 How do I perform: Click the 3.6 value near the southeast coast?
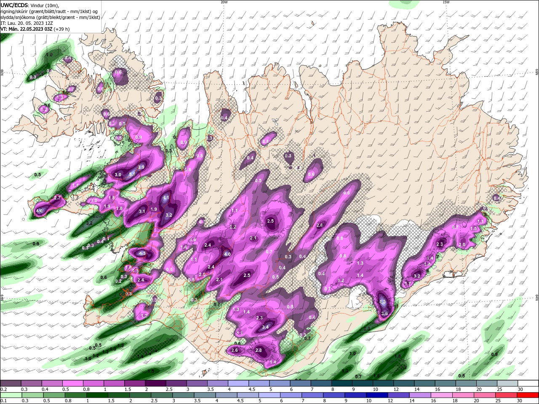point(384,313)
